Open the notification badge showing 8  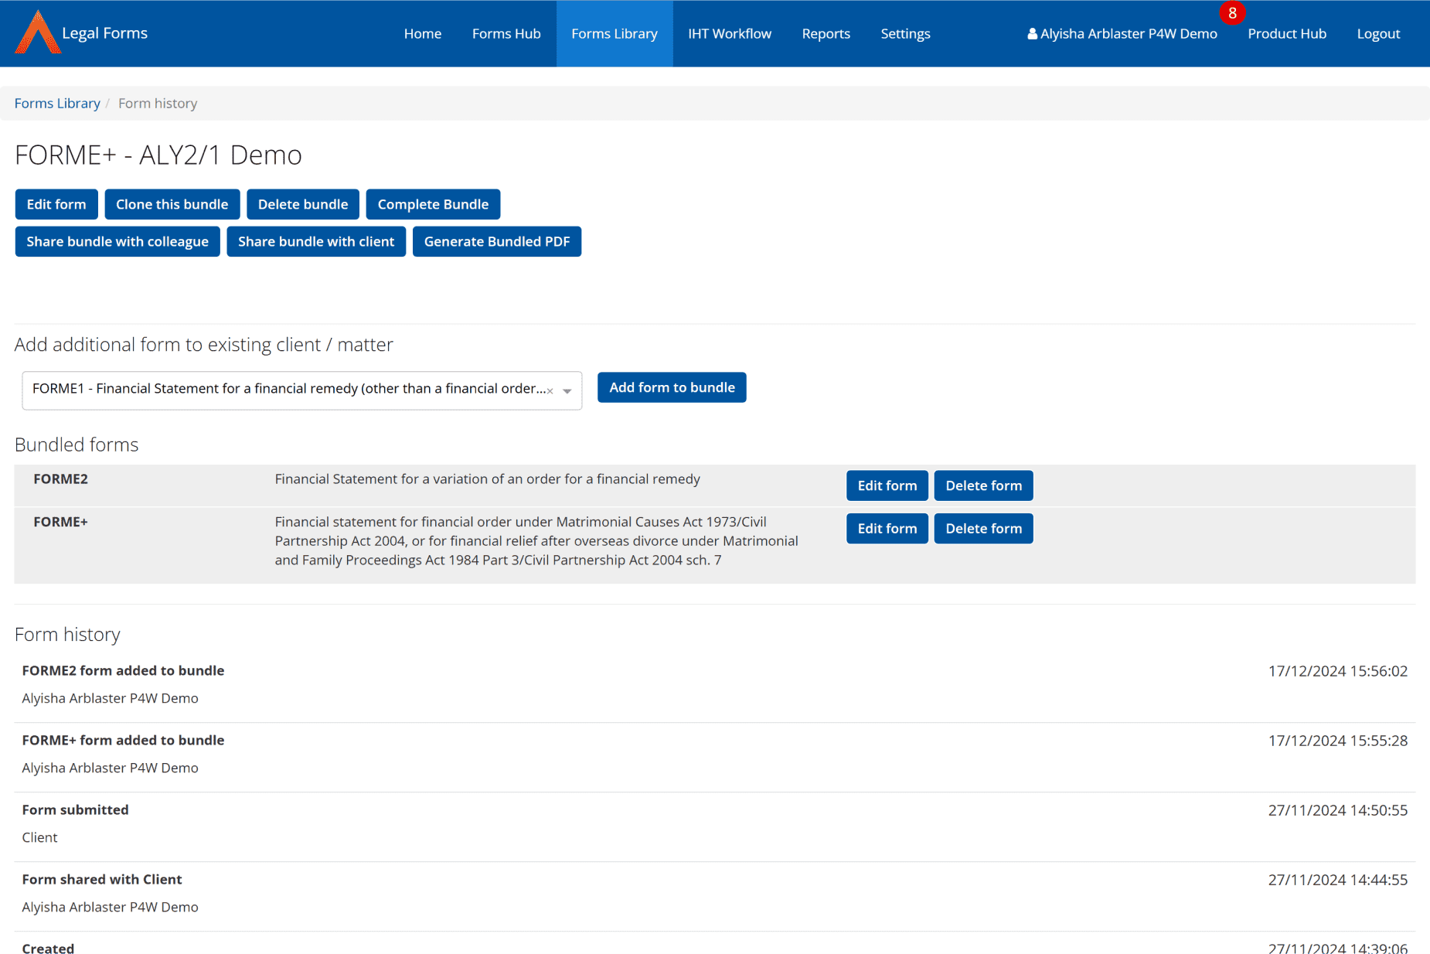point(1231,13)
